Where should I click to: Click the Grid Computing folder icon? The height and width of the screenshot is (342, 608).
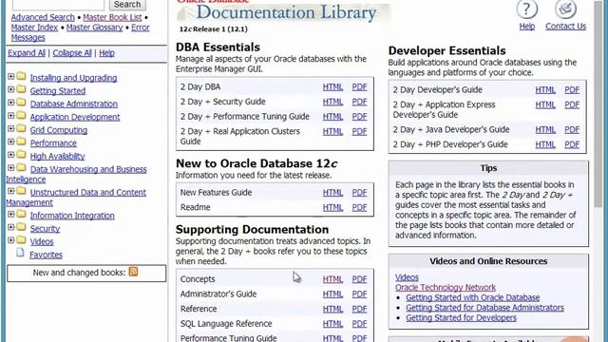21,129
